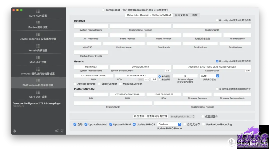This screenshot has height=149, width=270.
Task: Open the MacBook1,1 model dropdown
Action: tap(182, 117)
